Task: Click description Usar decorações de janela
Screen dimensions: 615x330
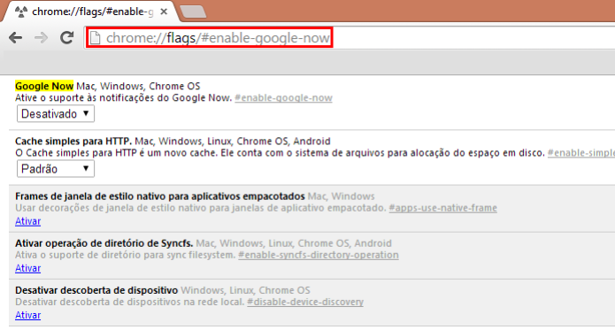Action: pyautogui.click(x=200, y=208)
